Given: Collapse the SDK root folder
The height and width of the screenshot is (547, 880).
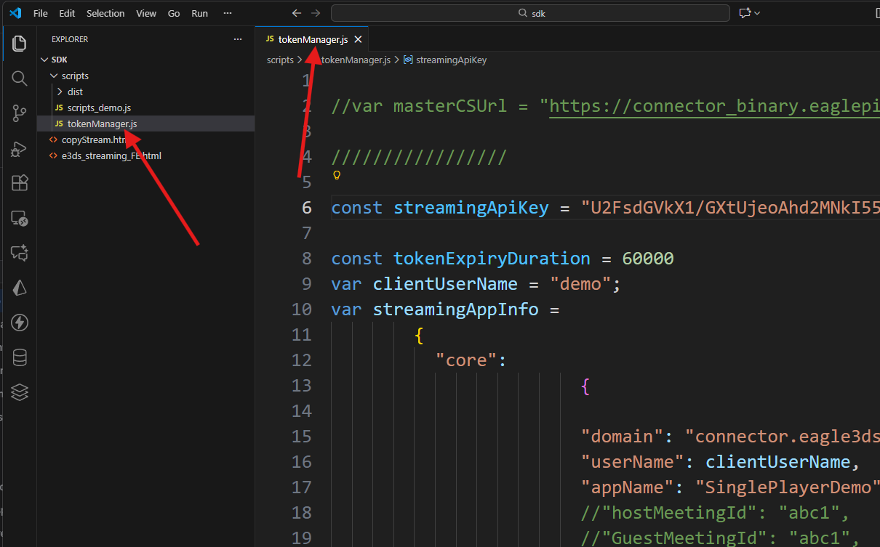Looking at the screenshot, I should [45, 60].
